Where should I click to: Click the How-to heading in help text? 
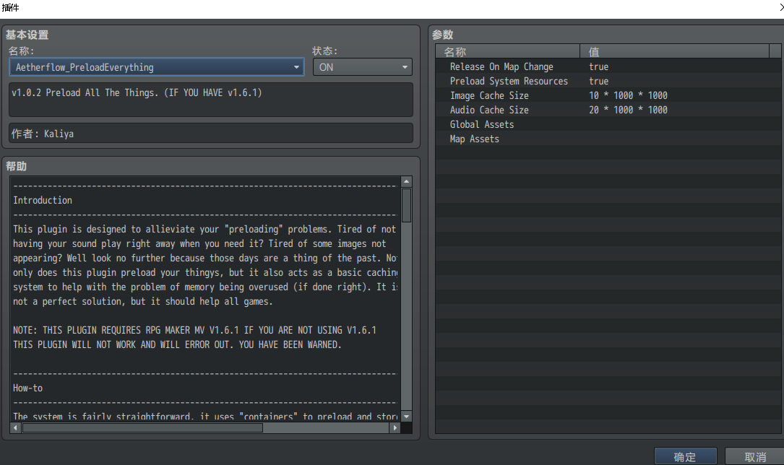pos(28,388)
